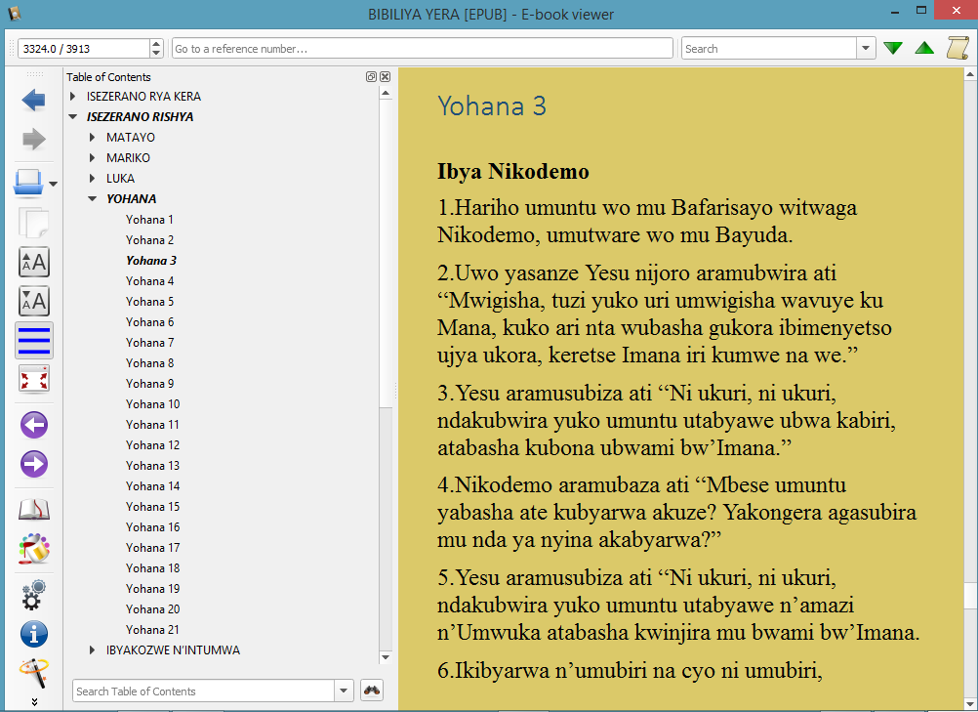Open the themes paint bucket icon
This screenshot has width=978, height=712.
(x=34, y=549)
